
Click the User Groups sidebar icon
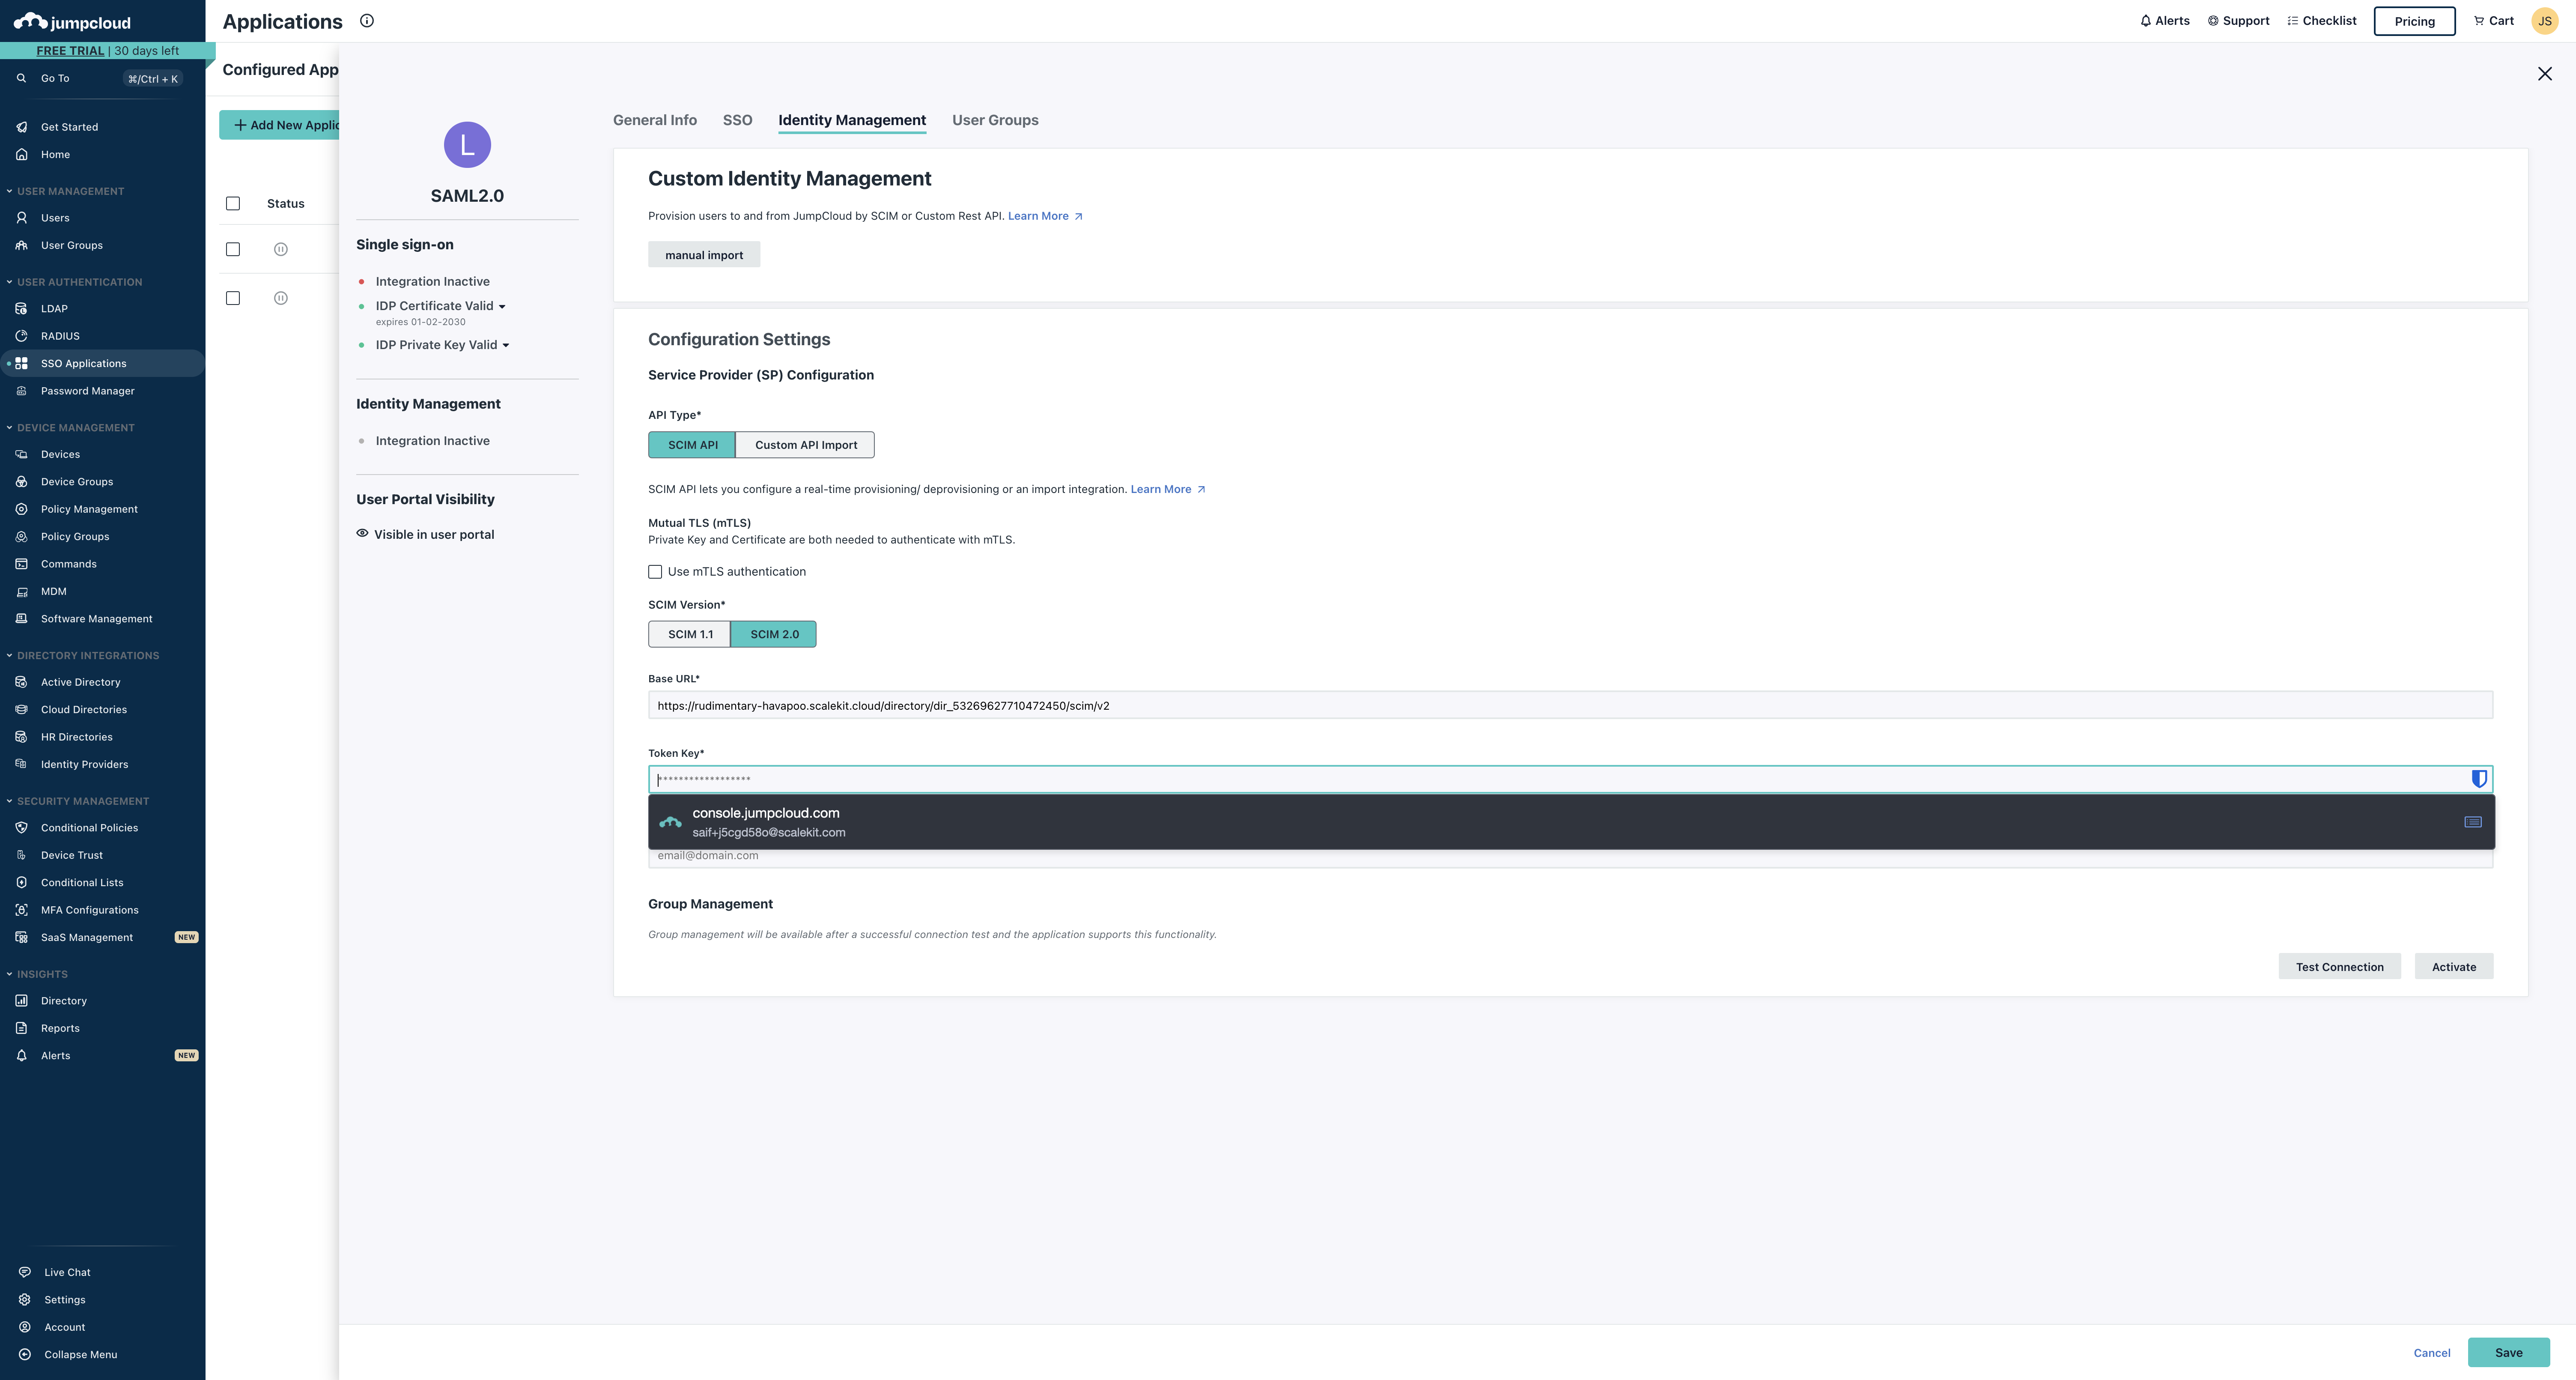(x=21, y=245)
